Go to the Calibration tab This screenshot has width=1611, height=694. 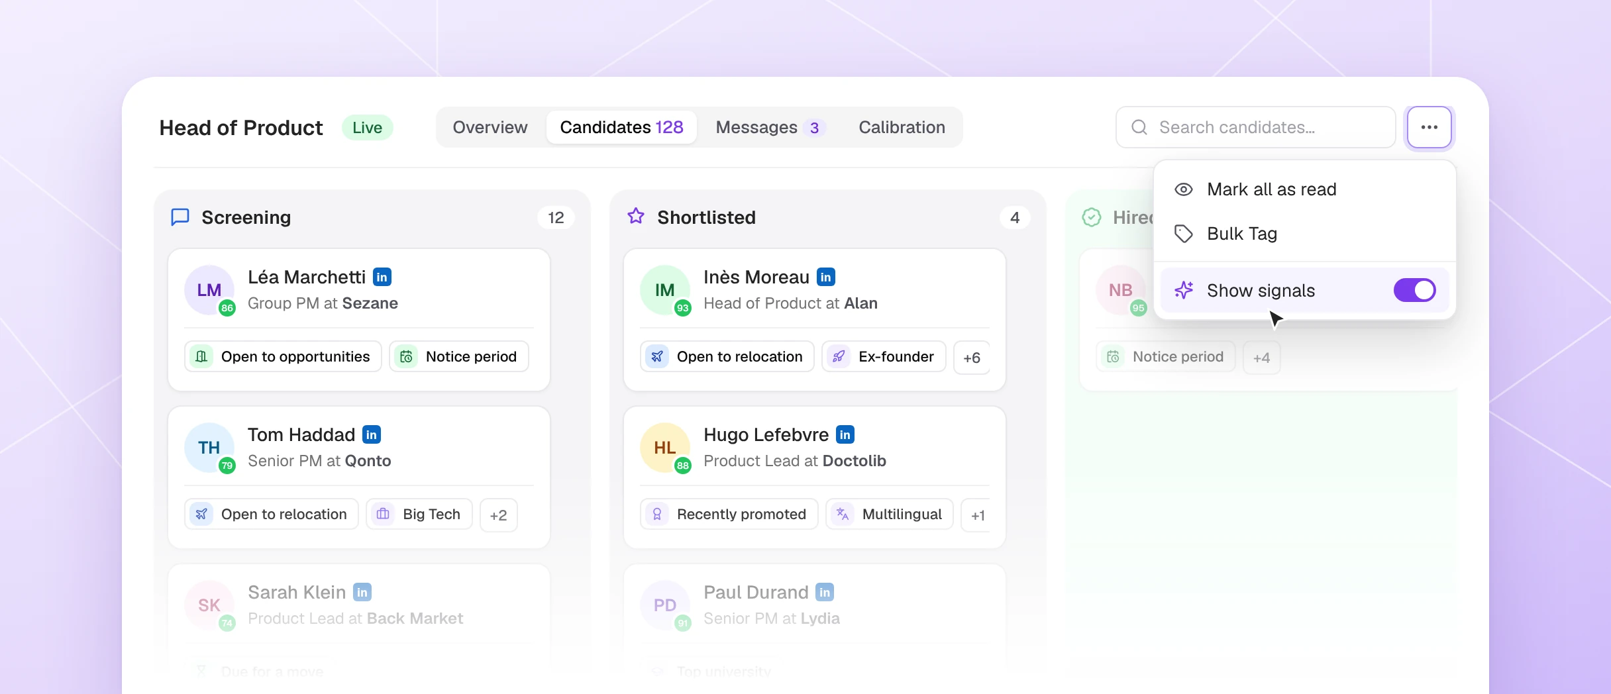[x=902, y=127]
